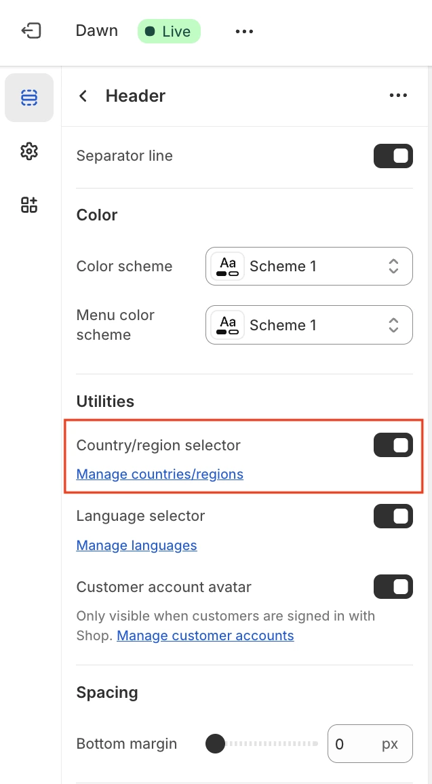Toggle the Separator line switch

[393, 156]
